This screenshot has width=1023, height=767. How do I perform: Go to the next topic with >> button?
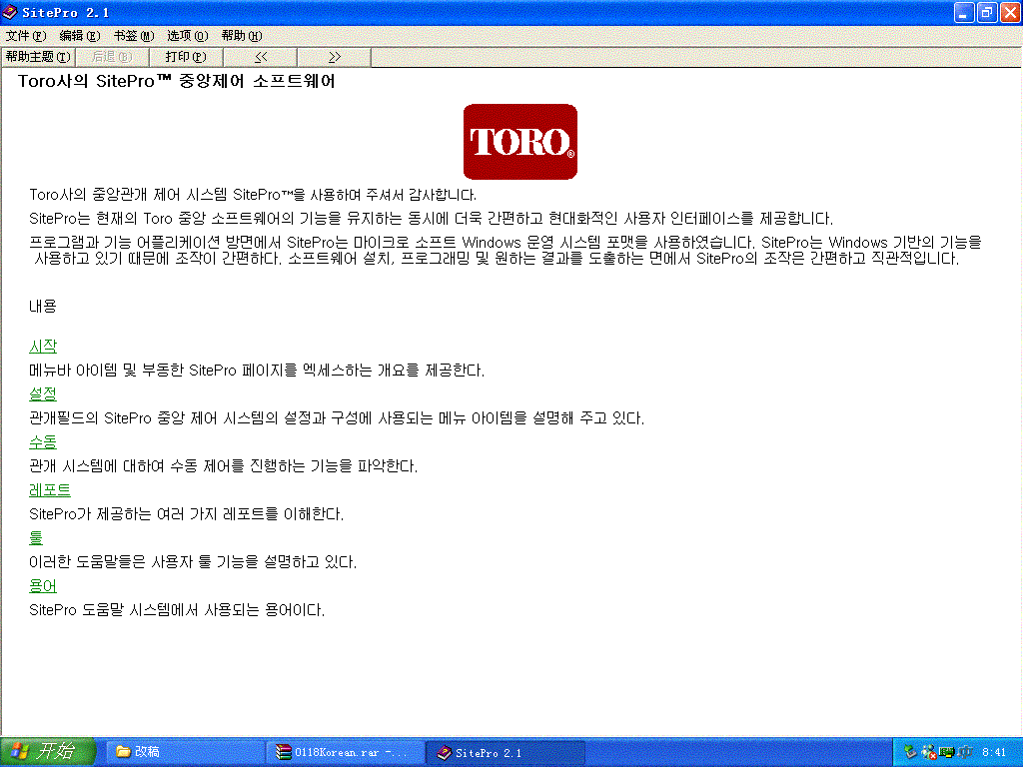click(x=335, y=57)
